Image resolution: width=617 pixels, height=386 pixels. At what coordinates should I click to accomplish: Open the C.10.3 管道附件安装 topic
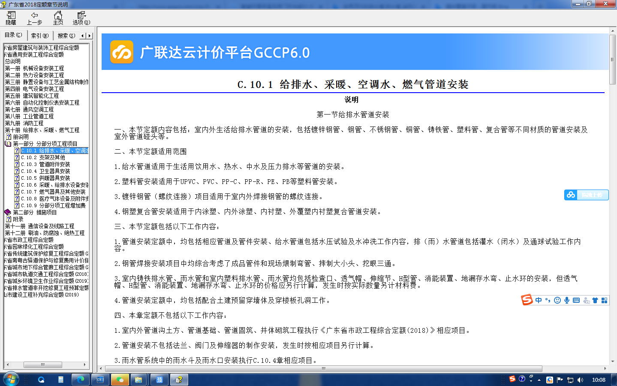click(45, 164)
